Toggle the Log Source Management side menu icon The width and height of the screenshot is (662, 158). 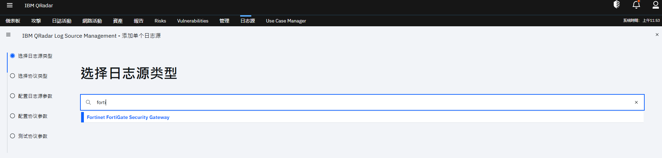[8, 35]
